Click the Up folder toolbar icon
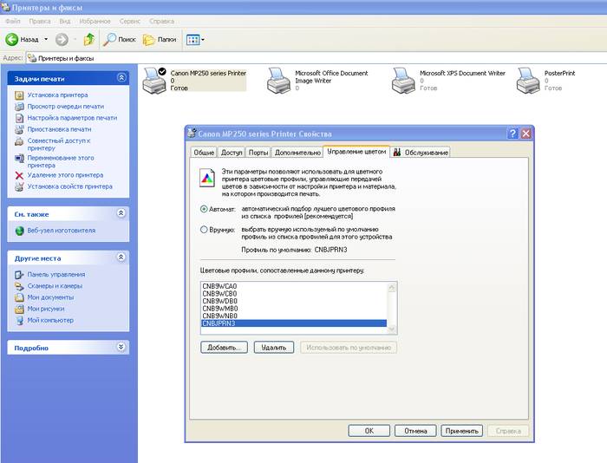The image size is (607, 463). pyautogui.click(x=88, y=39)
